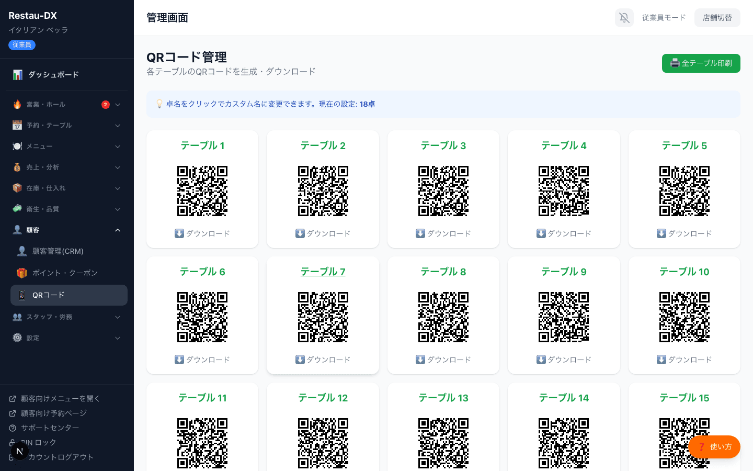Open 顧客管理(CRM) in the sidebar
Screen dimensions: 753x471
pyautogui.click(x=69, y=251)
